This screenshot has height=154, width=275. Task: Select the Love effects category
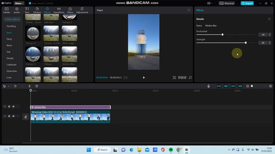[x=9, y=77]
